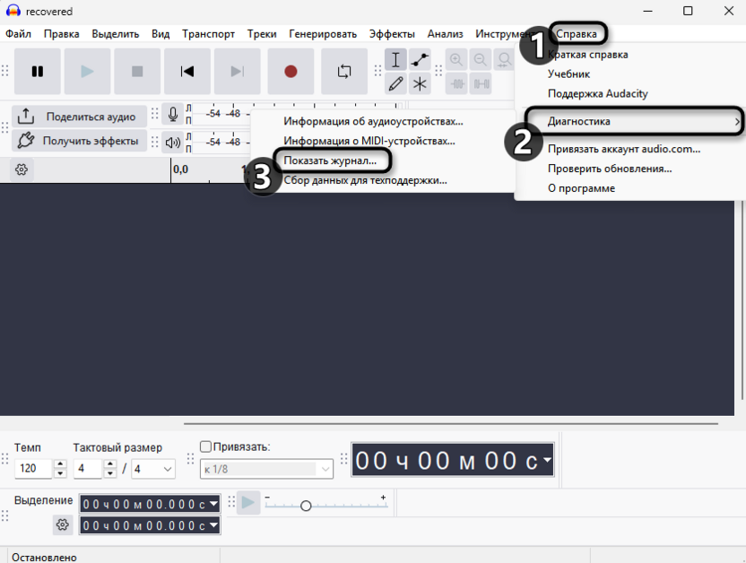Click the tempo input field showing 120
746x563 pixels.
pos(33,468)
